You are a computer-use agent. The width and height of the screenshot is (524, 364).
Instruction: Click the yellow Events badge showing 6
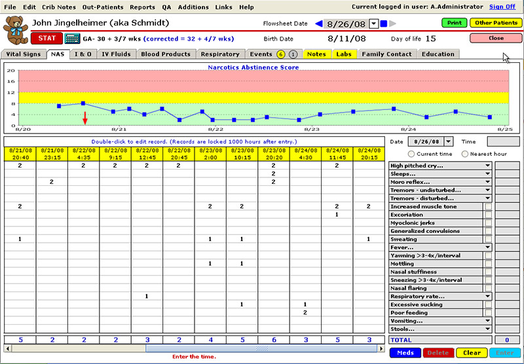[281, 54]
